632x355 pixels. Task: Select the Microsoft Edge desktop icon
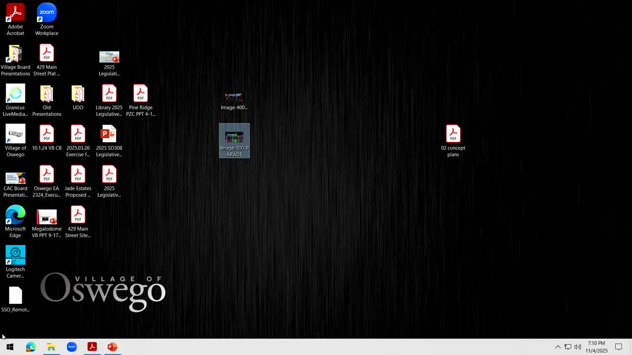15,222
